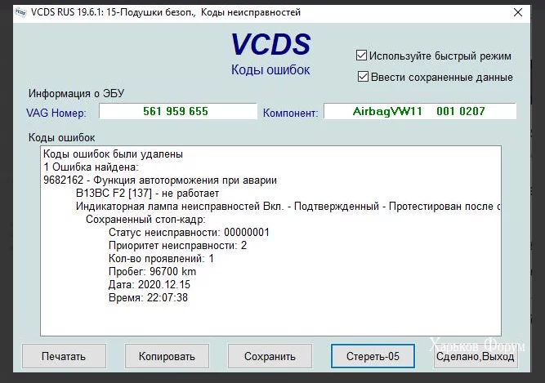Click the blue 'Коды ошибок' subtitle under the VCDS logo

pos(270,69)
